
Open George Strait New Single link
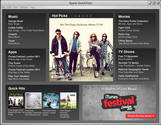coord(16,22)
